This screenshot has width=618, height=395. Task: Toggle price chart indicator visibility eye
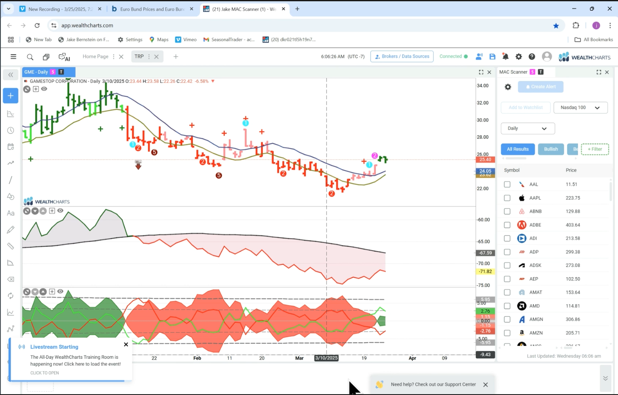pos(44,89)
